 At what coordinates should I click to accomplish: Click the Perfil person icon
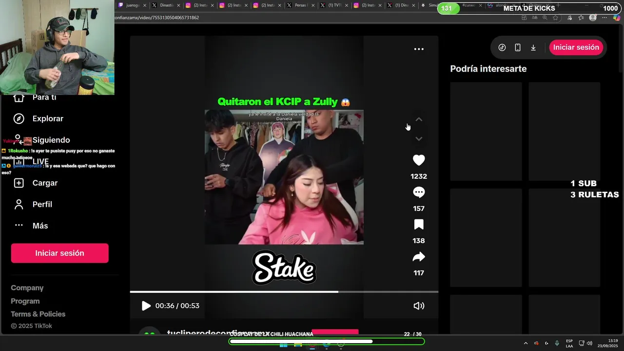(19, 204)
